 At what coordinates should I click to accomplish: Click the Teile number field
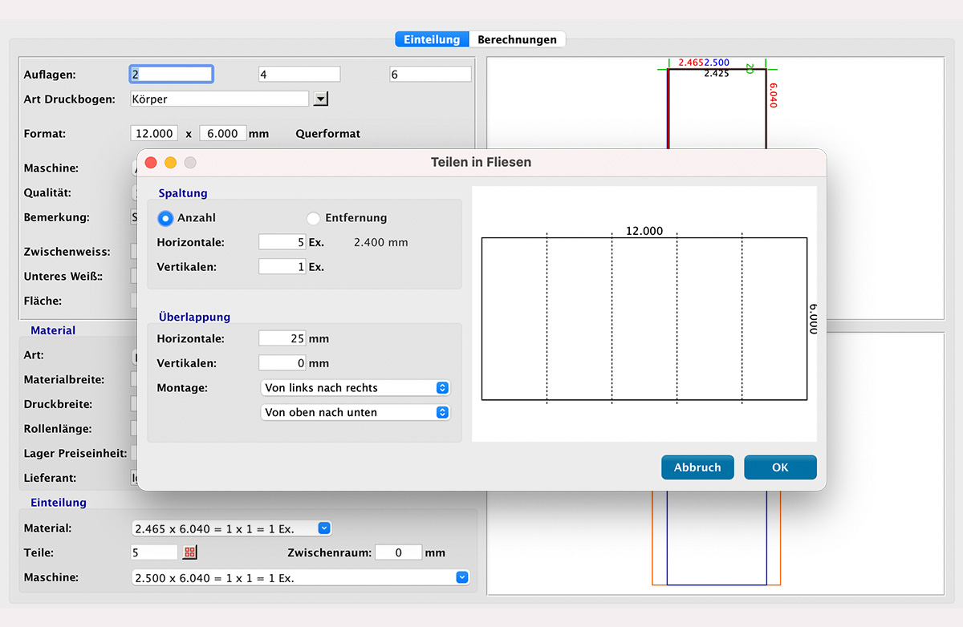(x=154, y=552)
